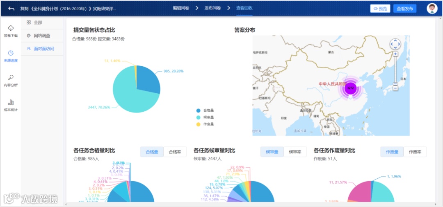Click the 985, 28.28% pie label
The height and width of the screenshot is (207, 443).
tap(173, 71)
